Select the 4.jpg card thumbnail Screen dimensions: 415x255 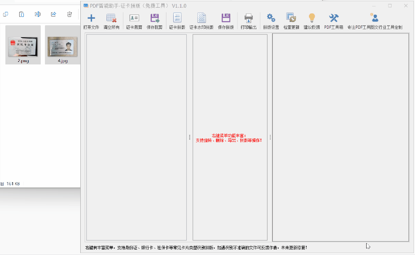tap(63, 45)
